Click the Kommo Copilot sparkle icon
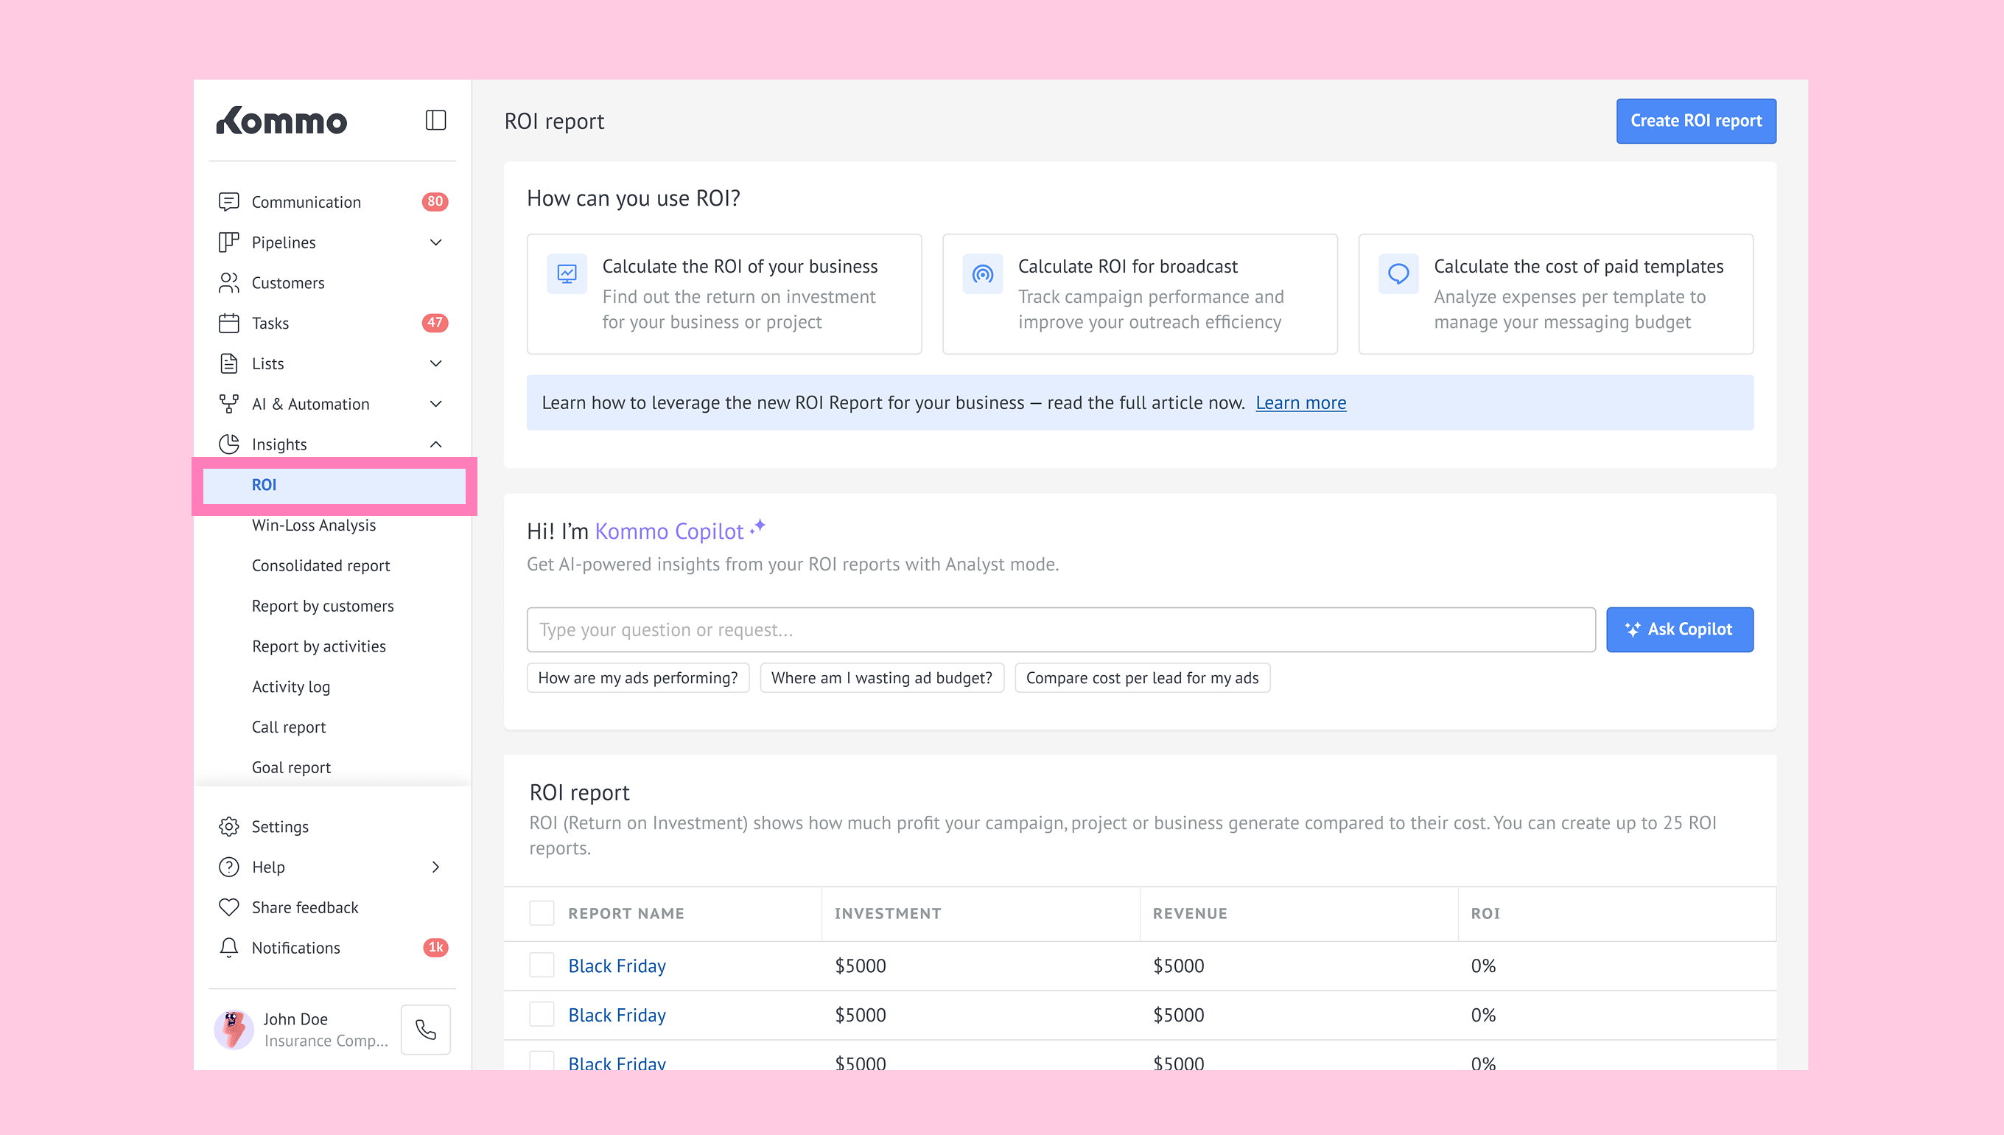The image size is (2004, 1135). (x=758, y=528)
